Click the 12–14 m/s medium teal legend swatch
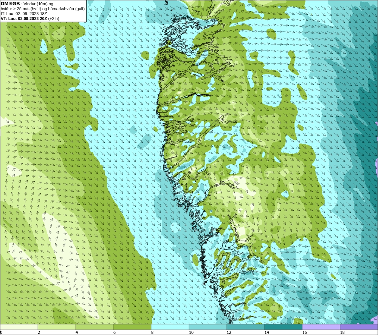The width and height of the screenshot is (378, 335). pyautogui.click(x=246, y=327)
